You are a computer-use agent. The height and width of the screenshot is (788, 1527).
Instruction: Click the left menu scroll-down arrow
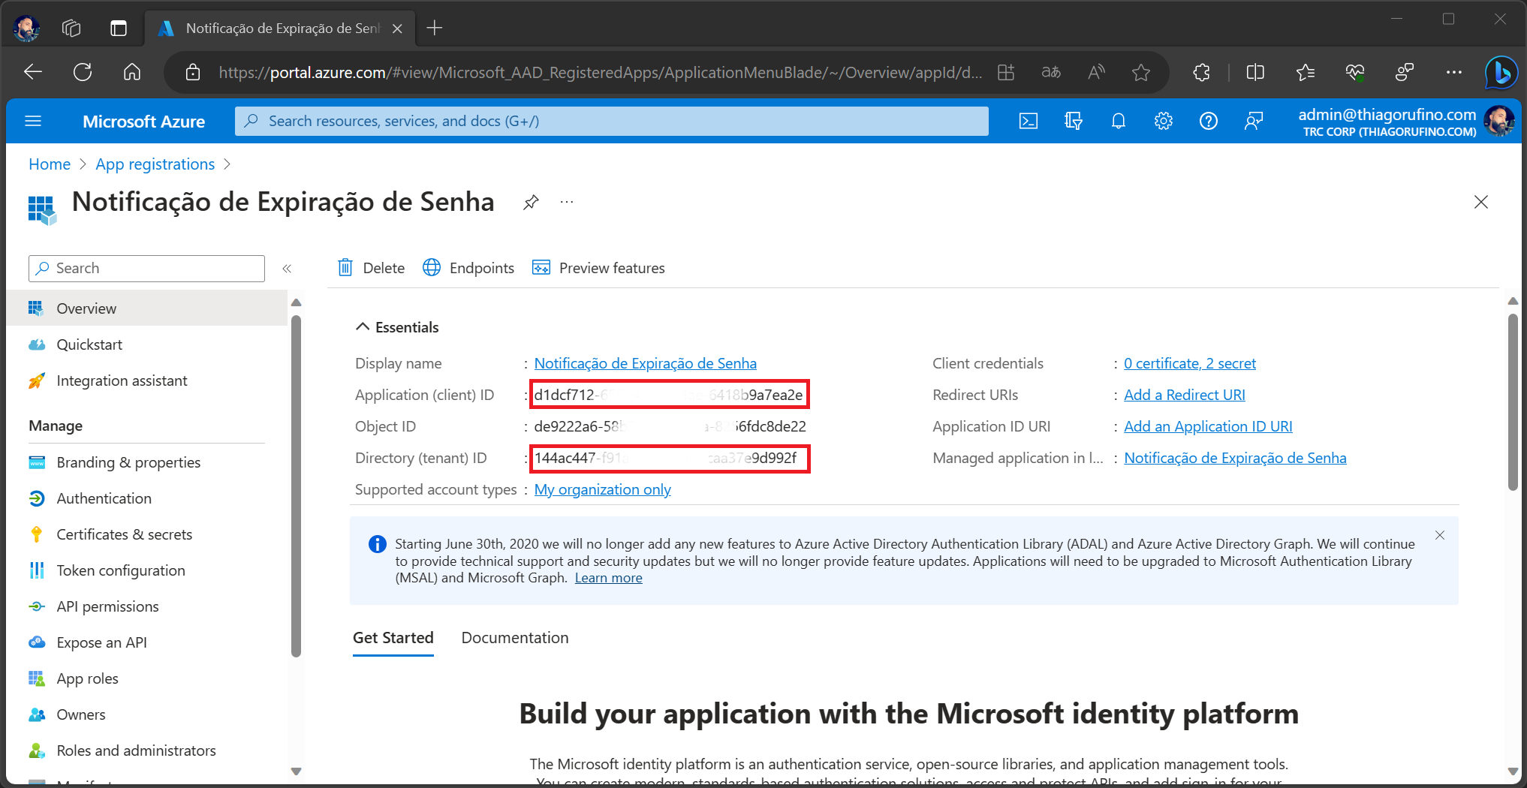296,771
